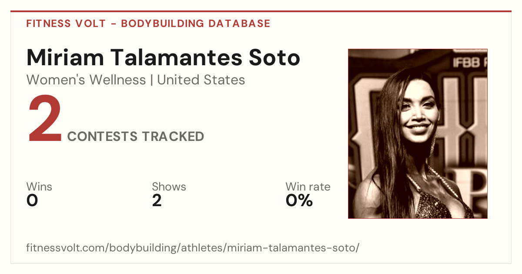
Task: Click the Women's Wellness division text
Action: pyautogui.click(x=86, y=80)
